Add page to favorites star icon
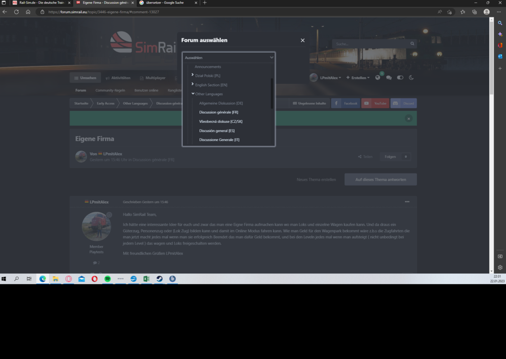The image size is (506, 359). coord(449,12)
